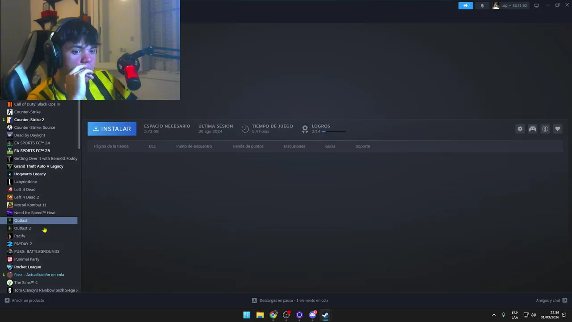Open Discord from taskbar
This screenshot has width=572, height=322.
pyautogui.click(x=312, y=315)
